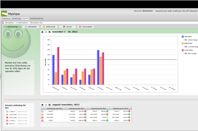198x131 pixels.
Task: Click the Förbrukning sep-2012 column header
Action: pyautogui.click(x=77, y=108)
